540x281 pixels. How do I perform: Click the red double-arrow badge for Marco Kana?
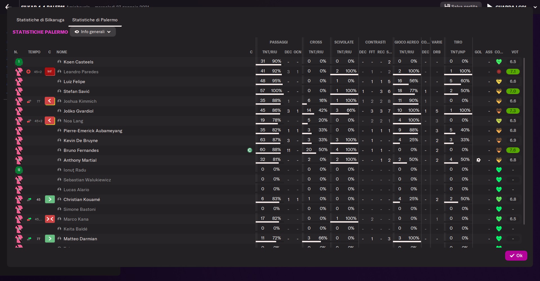[x=50, y=219]
